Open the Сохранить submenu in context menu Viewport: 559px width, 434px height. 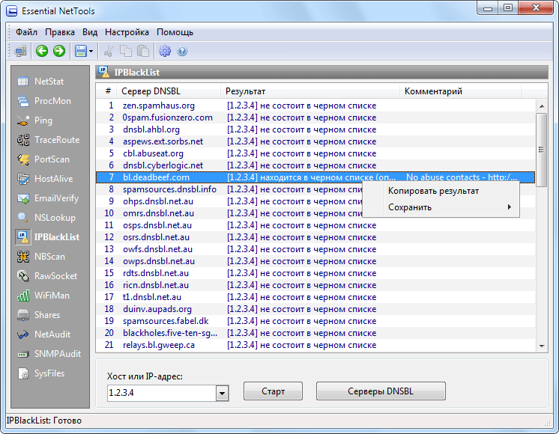tap(449, 207)
